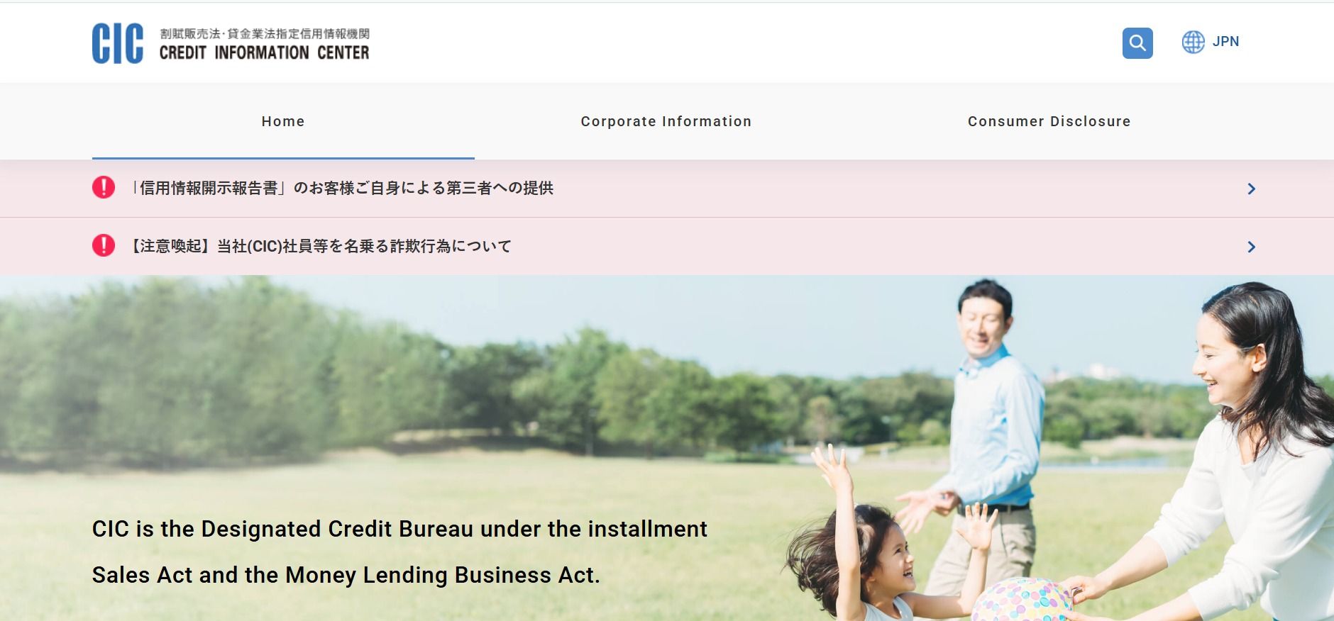Viewport: 1334px width, 621px height.
Task: Click 割賦販売法・貸金業法指定信用情報機関 tagline
Action: (x=265, y=33)
